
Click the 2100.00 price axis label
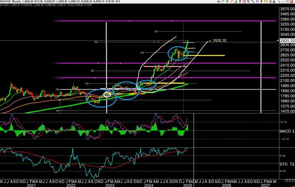[x=287, y=81]
